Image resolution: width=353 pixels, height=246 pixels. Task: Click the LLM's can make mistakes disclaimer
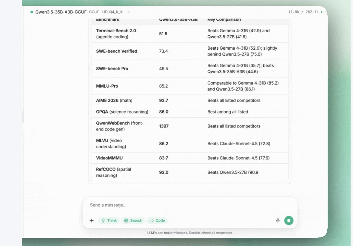pos(190,233)
